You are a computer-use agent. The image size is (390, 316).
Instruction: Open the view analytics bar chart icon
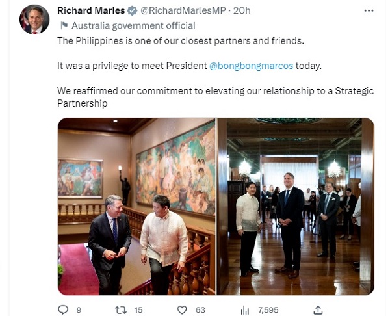click(x=245, y=310)
